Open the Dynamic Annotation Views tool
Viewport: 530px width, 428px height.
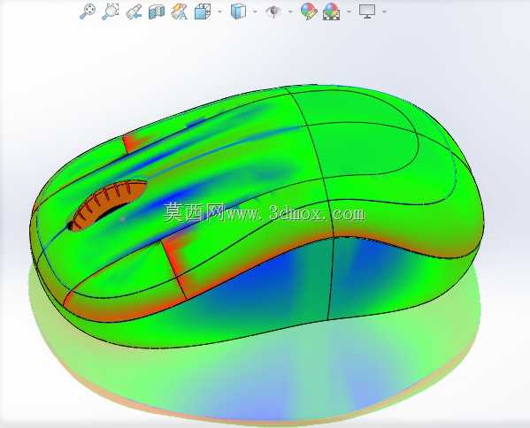[x=179, y=11]
